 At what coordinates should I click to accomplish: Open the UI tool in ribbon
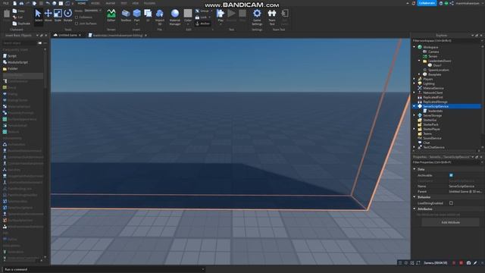coord(148,15)
